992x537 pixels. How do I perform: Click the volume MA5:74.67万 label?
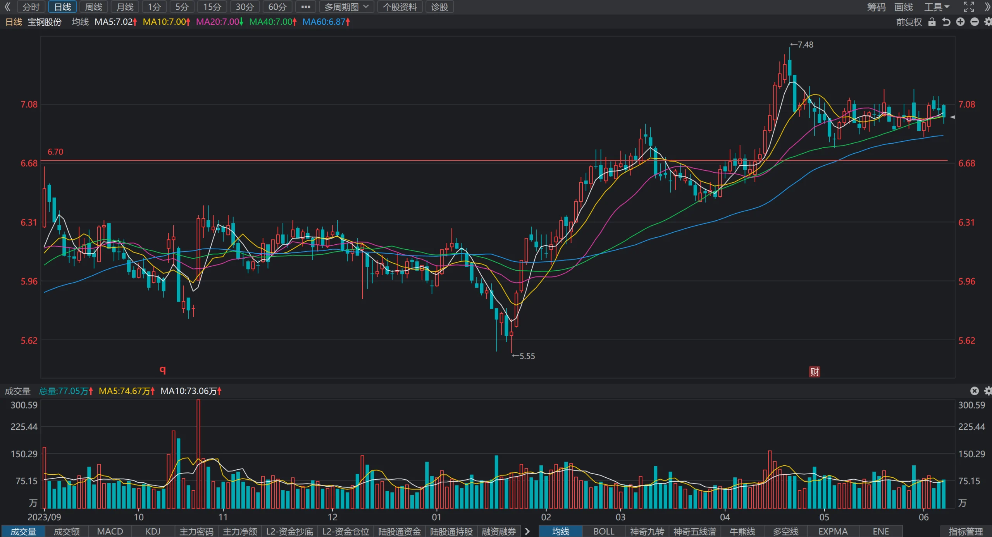click(127, 391)
